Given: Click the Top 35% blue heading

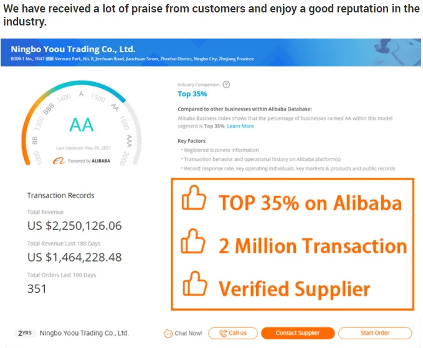Looking at the screenshot, I should coord(192,94).
